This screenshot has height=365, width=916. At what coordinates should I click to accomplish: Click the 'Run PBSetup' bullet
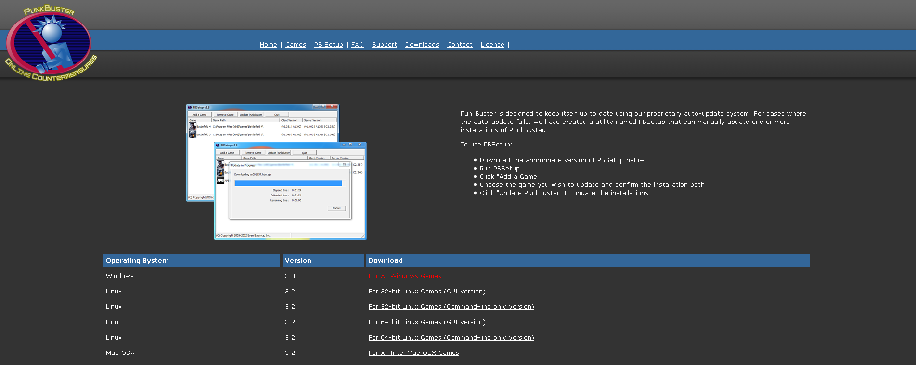click(x=500, y=169)
